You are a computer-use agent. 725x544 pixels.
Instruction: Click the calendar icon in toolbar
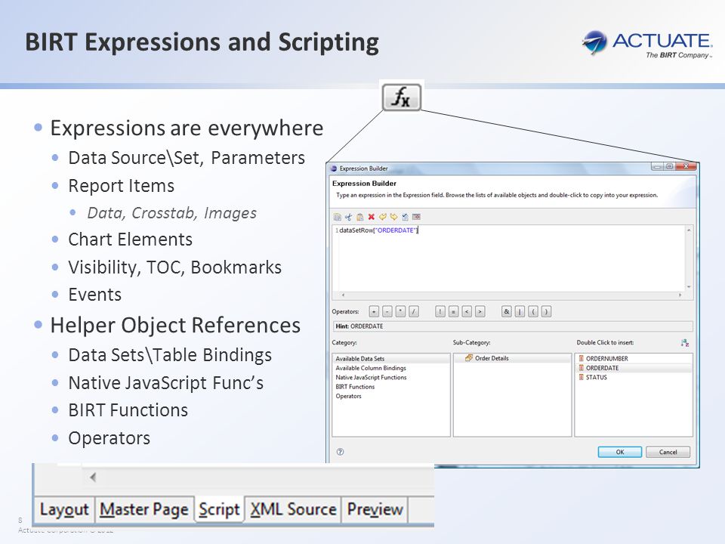pos(416,217)
